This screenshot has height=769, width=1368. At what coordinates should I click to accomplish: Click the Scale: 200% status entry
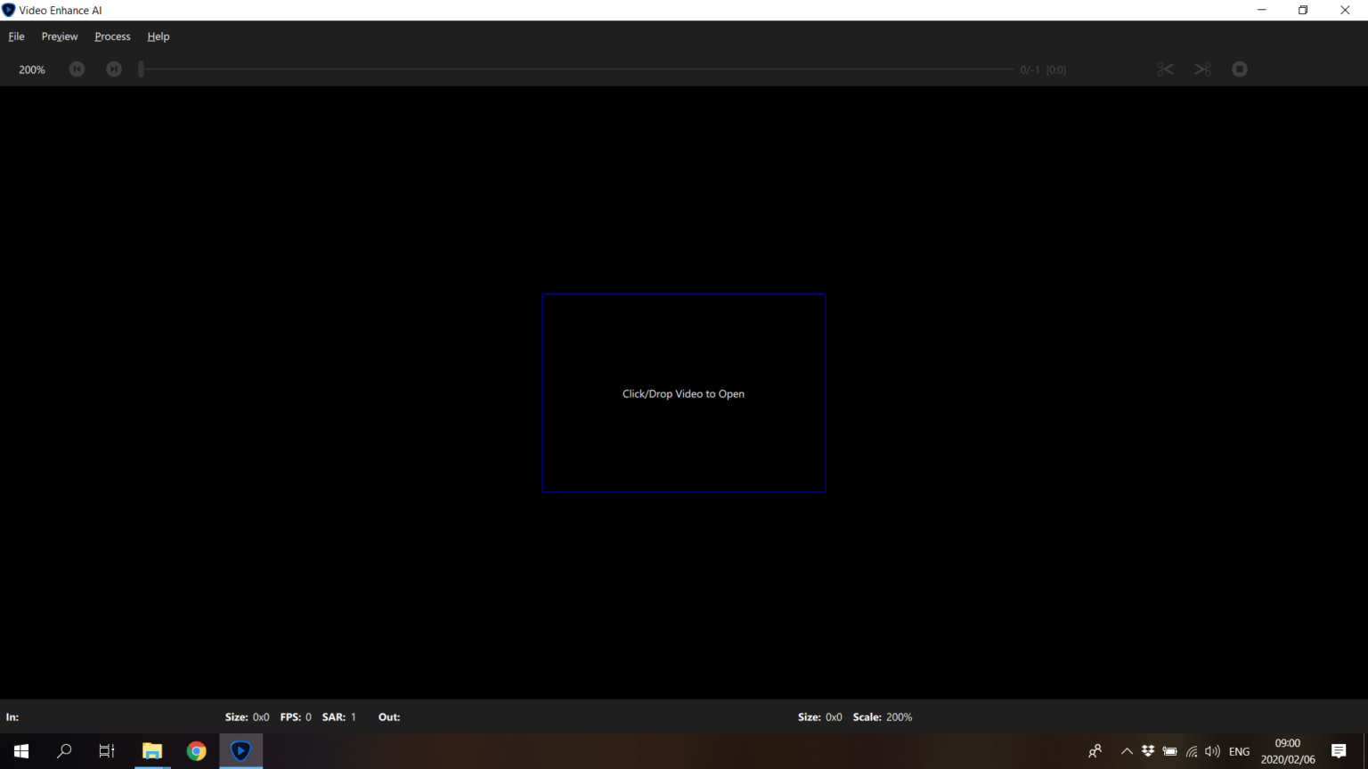tap(883, 716)
